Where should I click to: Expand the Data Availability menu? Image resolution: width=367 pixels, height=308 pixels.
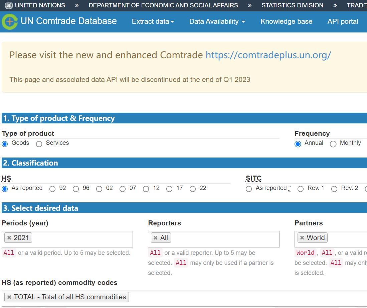pos(217,21)
